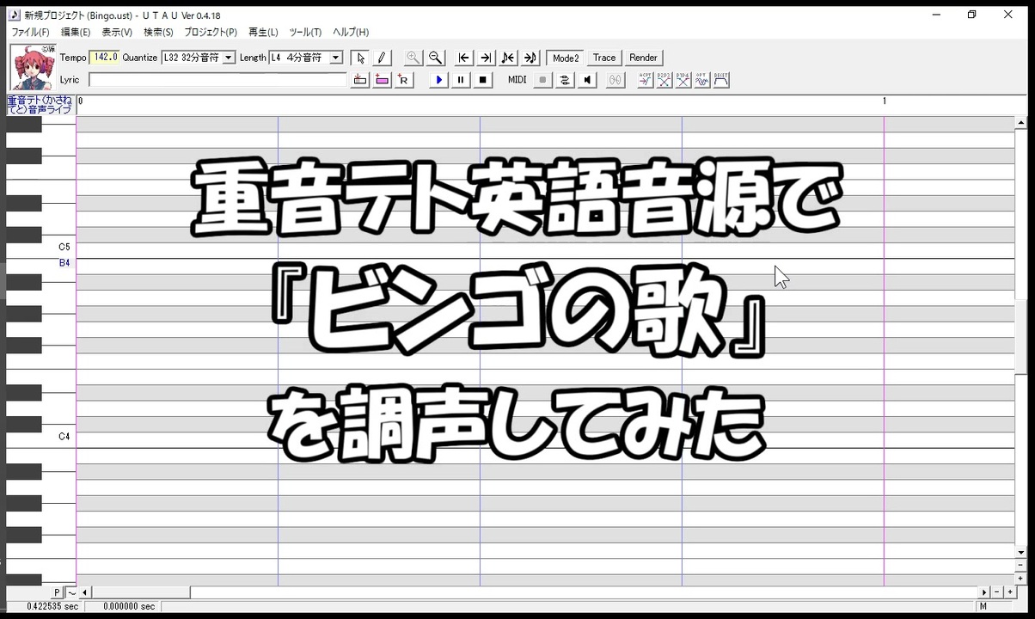Image resolution: width=1035 pixels, height=619 pixels.
Task: Click vertical scrollbar up arrow
Action: pos(1021,123)
